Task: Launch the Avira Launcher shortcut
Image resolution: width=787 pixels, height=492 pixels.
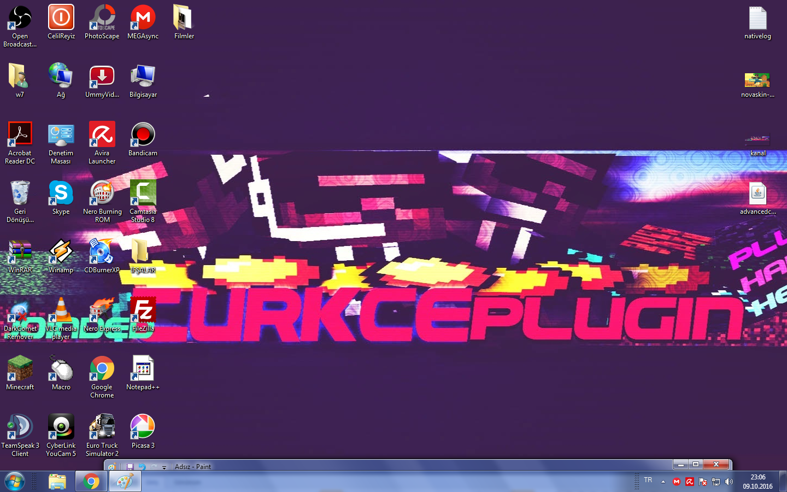Action: coord(102,143)
